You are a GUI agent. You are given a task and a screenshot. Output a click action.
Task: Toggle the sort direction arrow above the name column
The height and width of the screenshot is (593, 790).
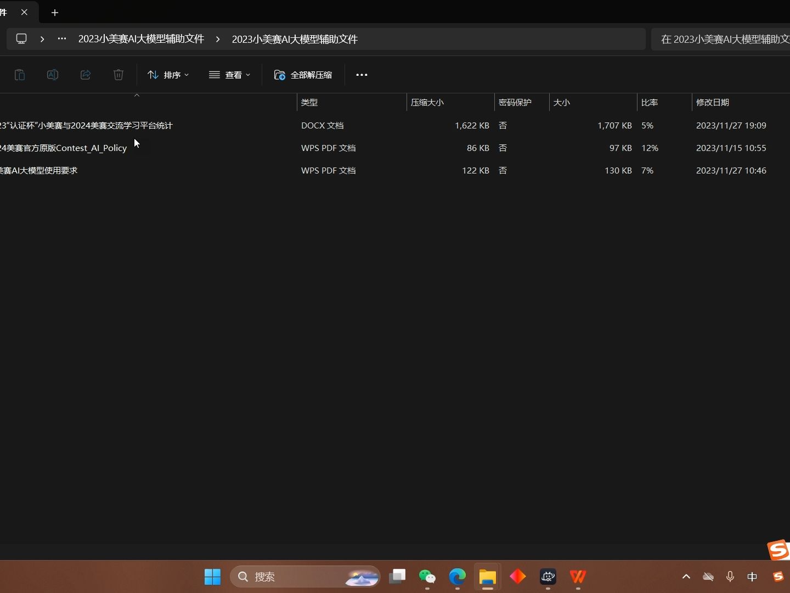point(137,96)
